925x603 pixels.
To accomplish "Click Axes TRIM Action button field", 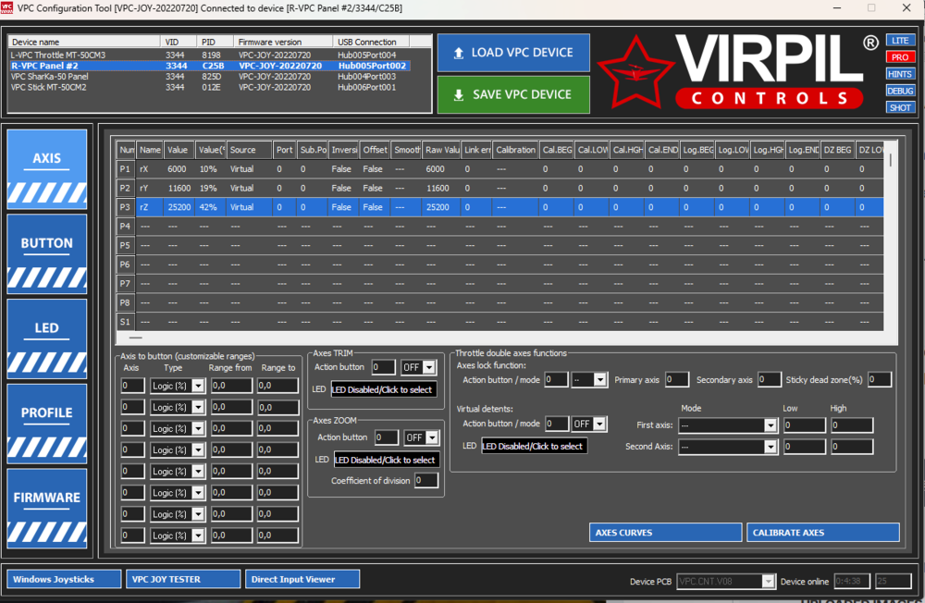I will coord(383,367).
